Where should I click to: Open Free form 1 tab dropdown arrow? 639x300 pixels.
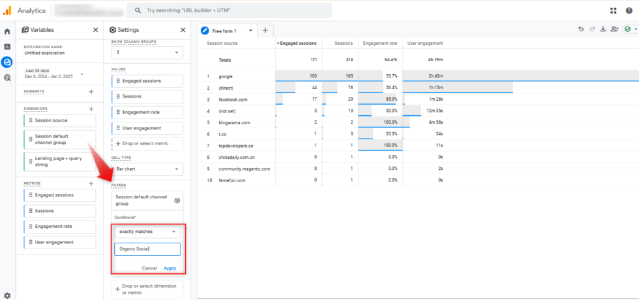point(250,31)
